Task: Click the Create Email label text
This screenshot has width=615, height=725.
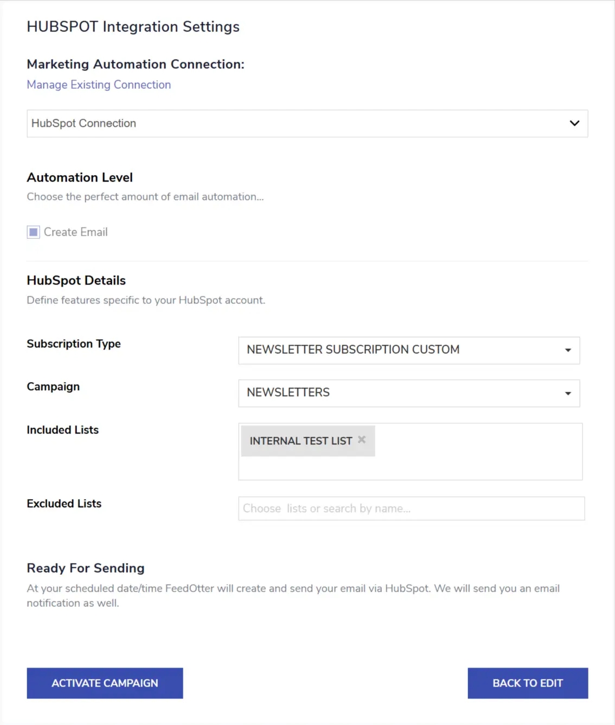Action: [75, 232]
